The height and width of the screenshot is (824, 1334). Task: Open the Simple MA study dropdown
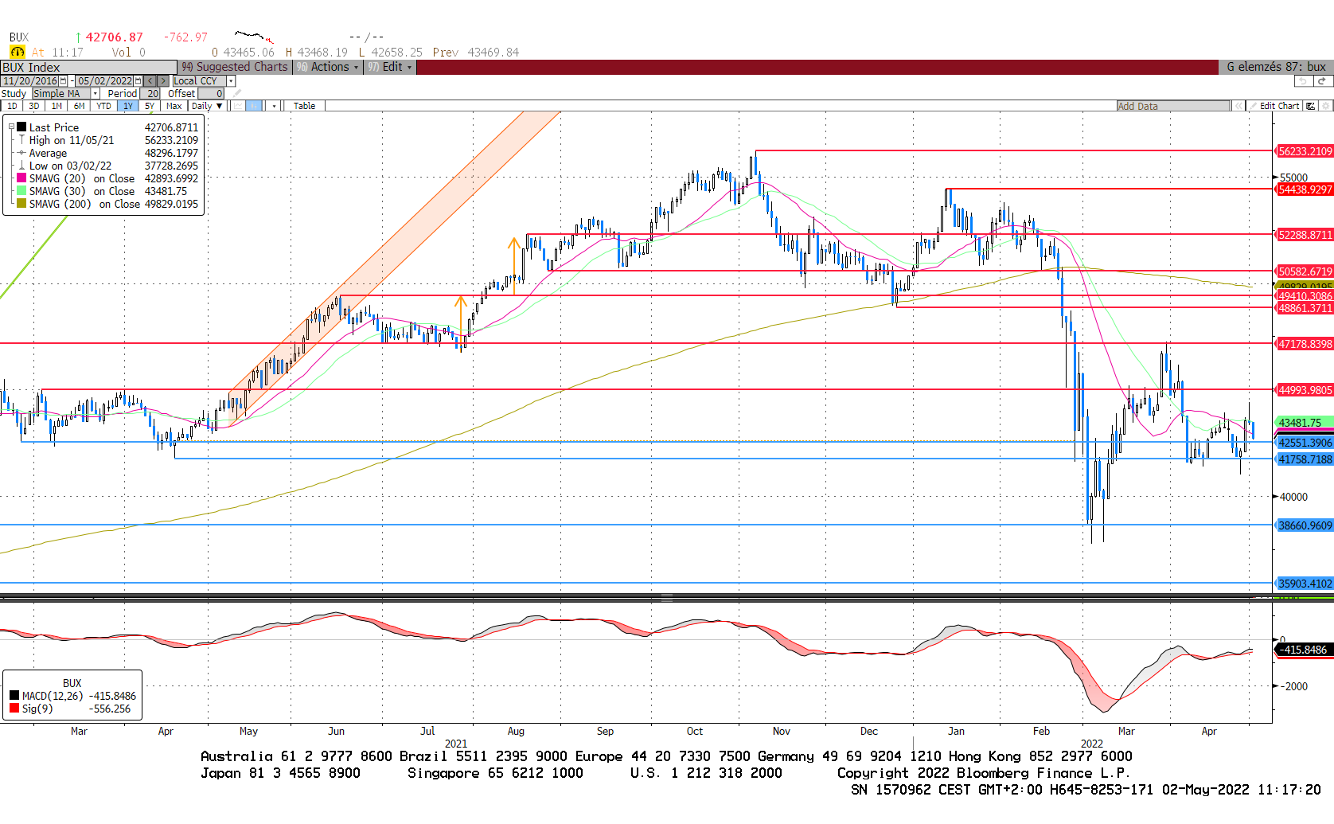click(95, 93)
